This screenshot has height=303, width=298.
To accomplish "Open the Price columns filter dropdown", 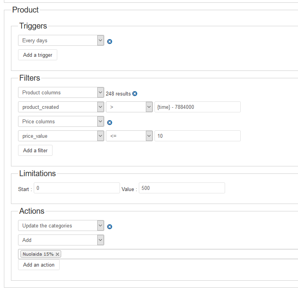I will click(61, 121).
